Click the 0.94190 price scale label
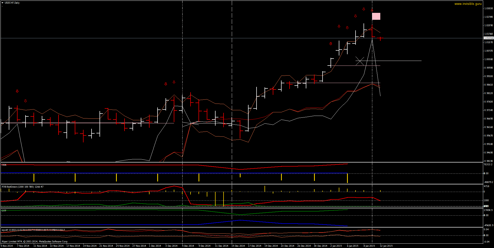This screenshot has height=248, width=494. point(489,161)
